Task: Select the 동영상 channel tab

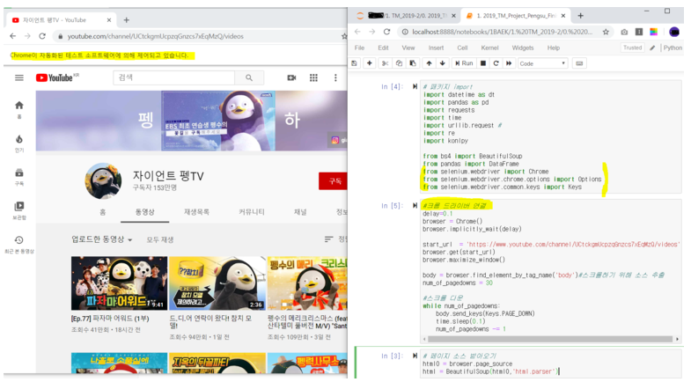Action: click(144, 212)
